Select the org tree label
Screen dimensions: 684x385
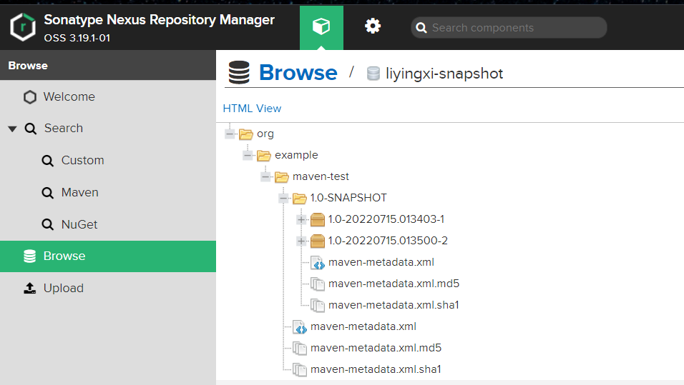coord(265,134)
